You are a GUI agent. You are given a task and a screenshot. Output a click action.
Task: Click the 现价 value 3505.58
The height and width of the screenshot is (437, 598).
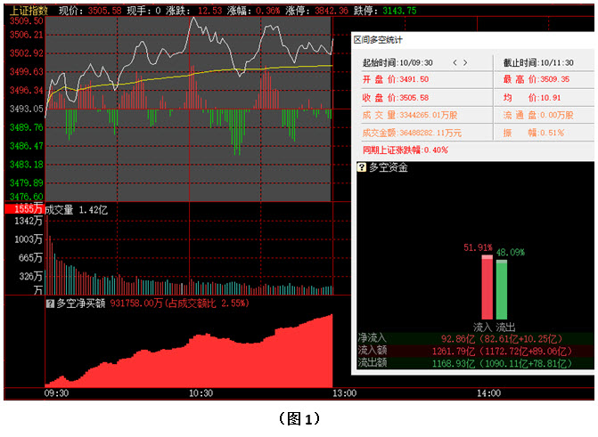coord(104,11)
